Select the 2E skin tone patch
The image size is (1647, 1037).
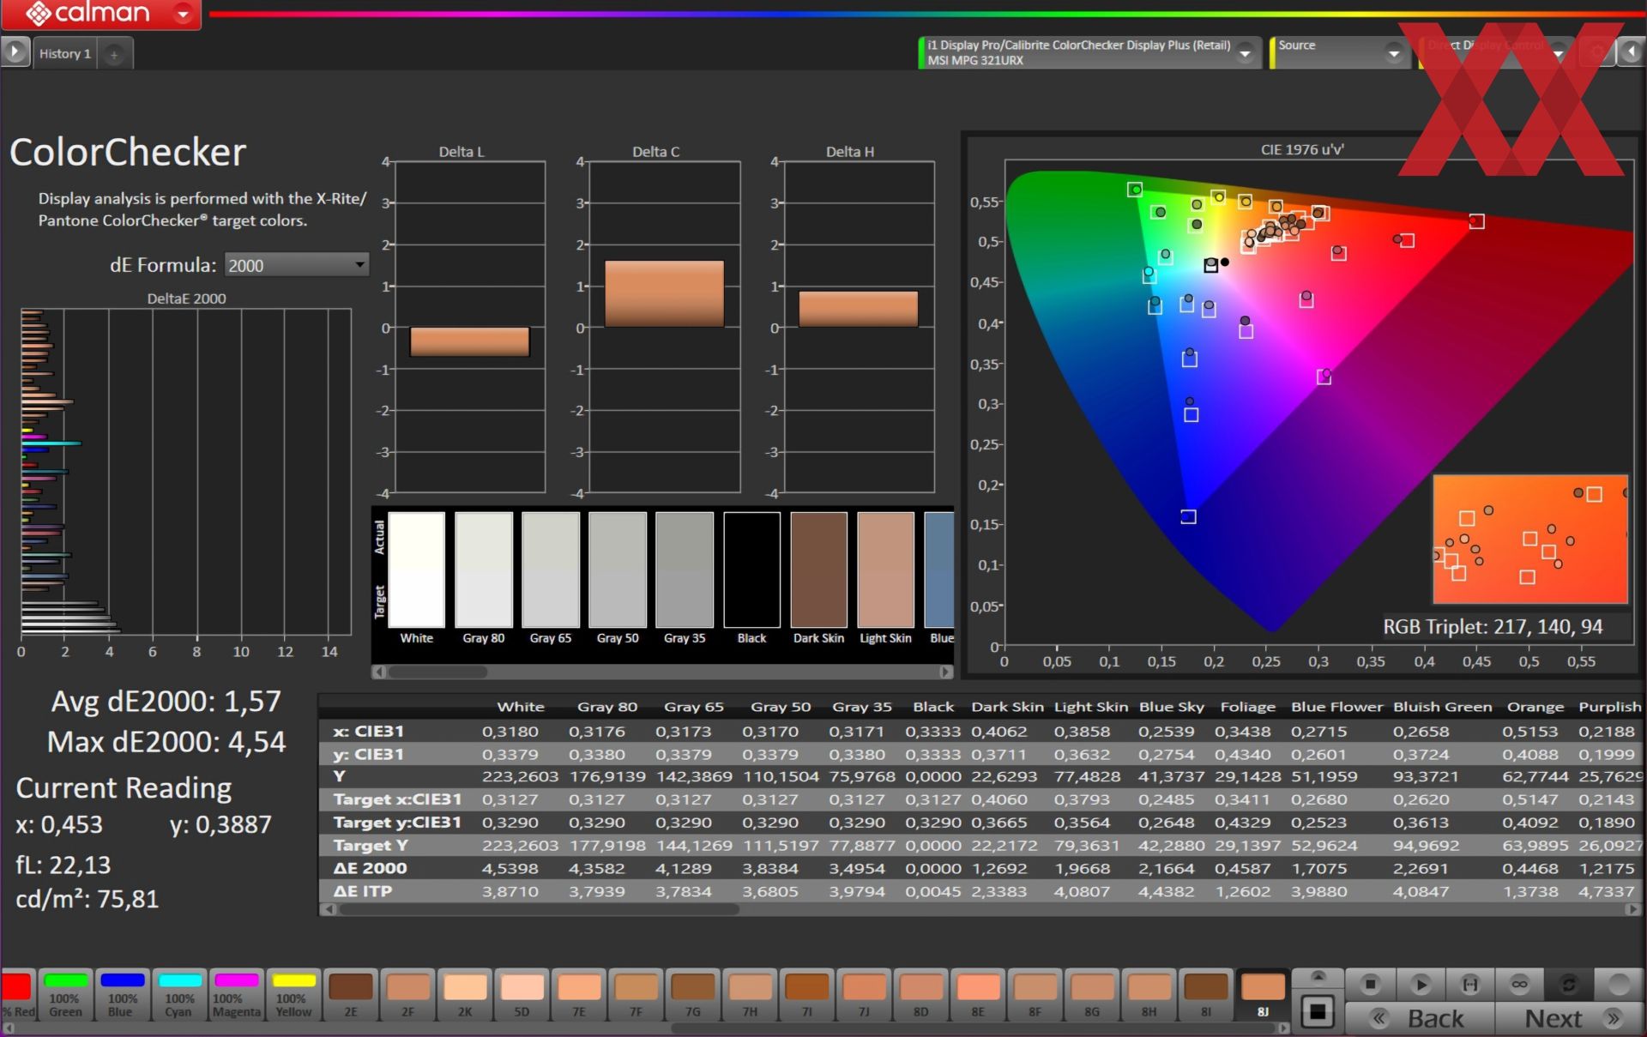pyautogui.click(x=351, y=995)
